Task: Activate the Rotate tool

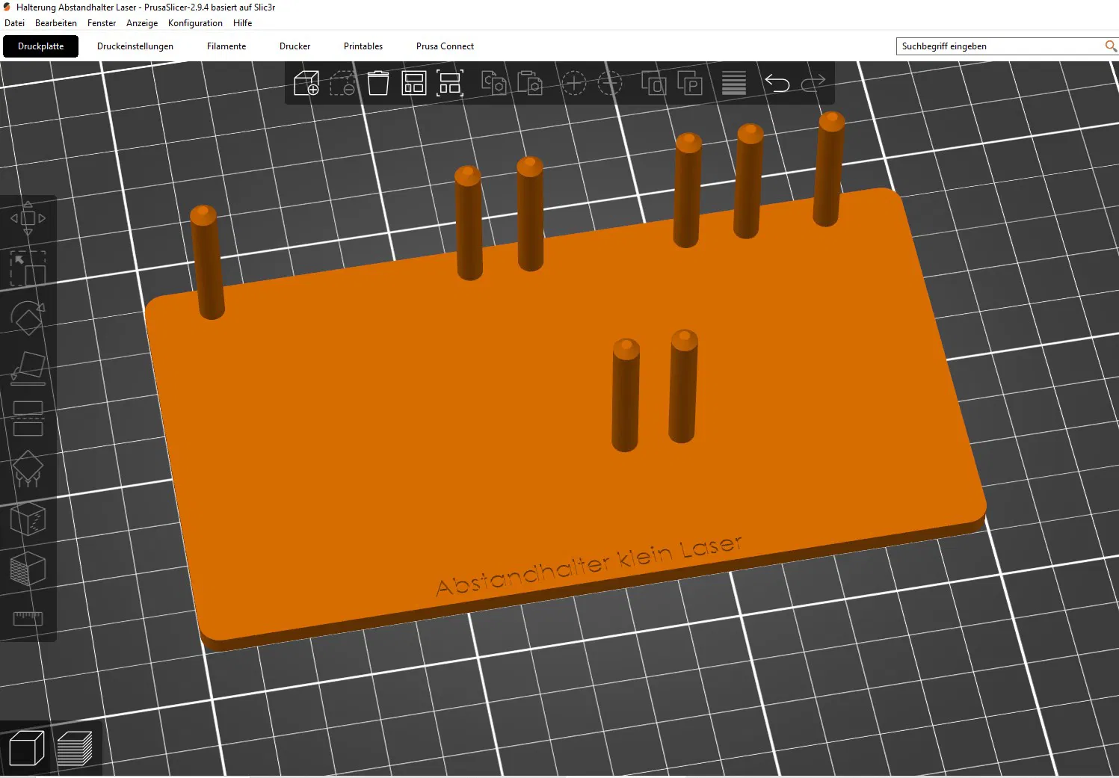Action: coord(28,319)
